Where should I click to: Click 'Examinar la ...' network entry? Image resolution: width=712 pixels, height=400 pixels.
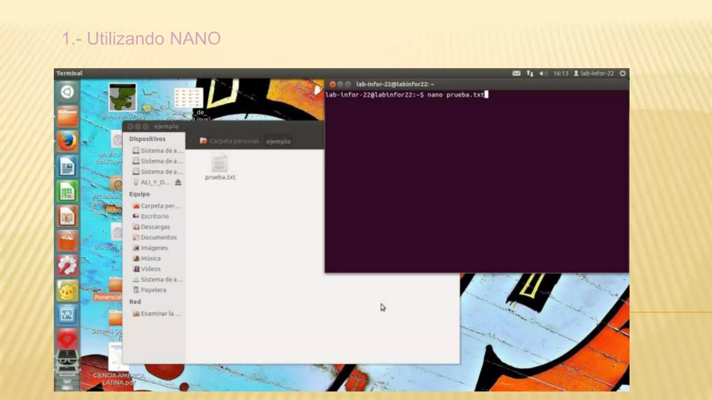[x=157, y=314]
